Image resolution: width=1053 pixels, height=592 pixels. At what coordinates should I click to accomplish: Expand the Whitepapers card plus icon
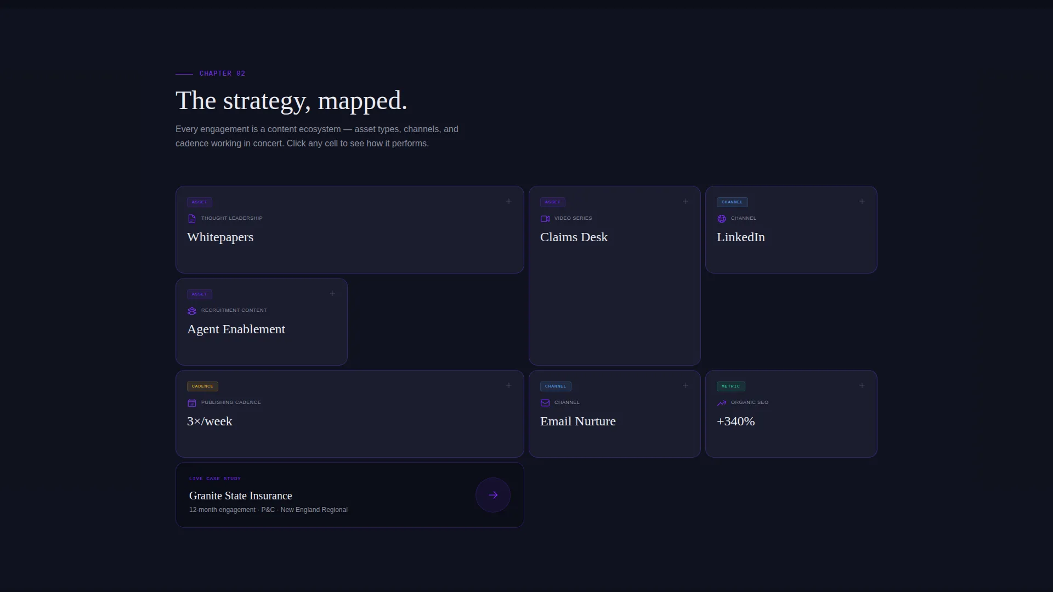pyautogui.click(x=509, y=201)
